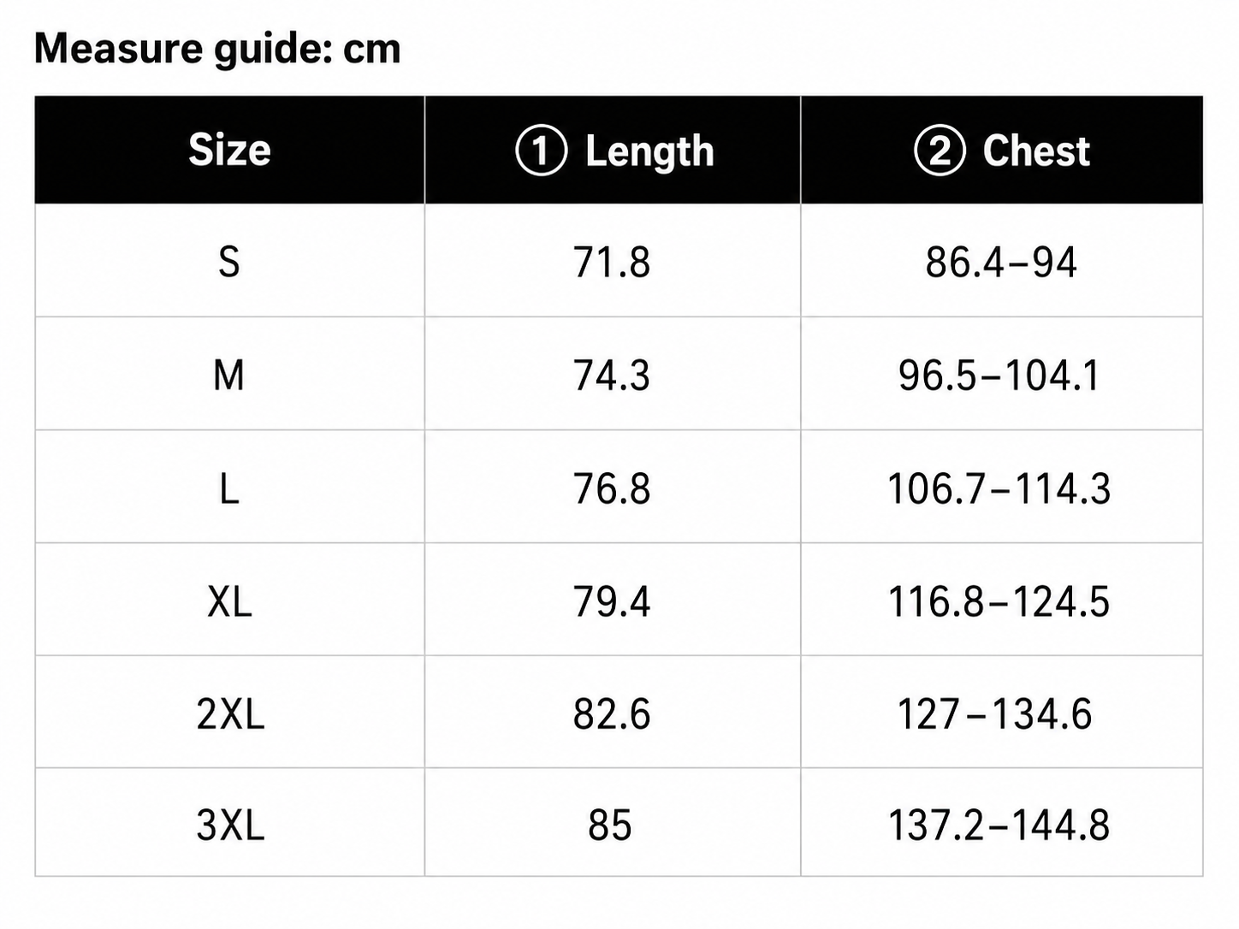
Task: Click the circled number 2 Chest icon
Action: 940,151
